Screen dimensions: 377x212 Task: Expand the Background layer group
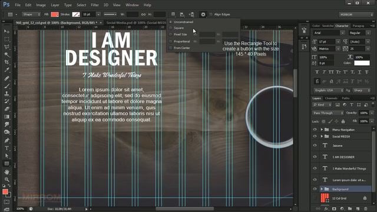(x=322, y=189)
